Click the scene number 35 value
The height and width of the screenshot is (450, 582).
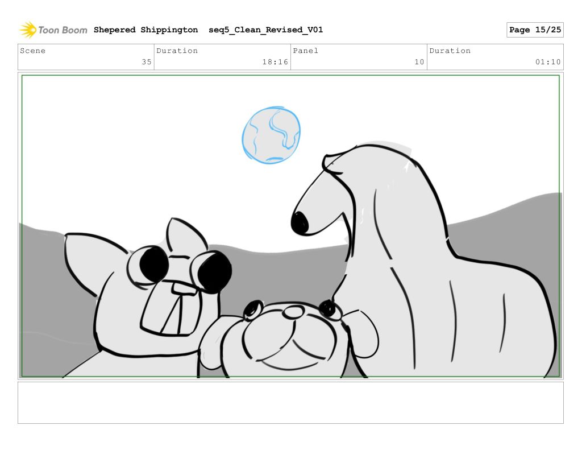(146, 62)
